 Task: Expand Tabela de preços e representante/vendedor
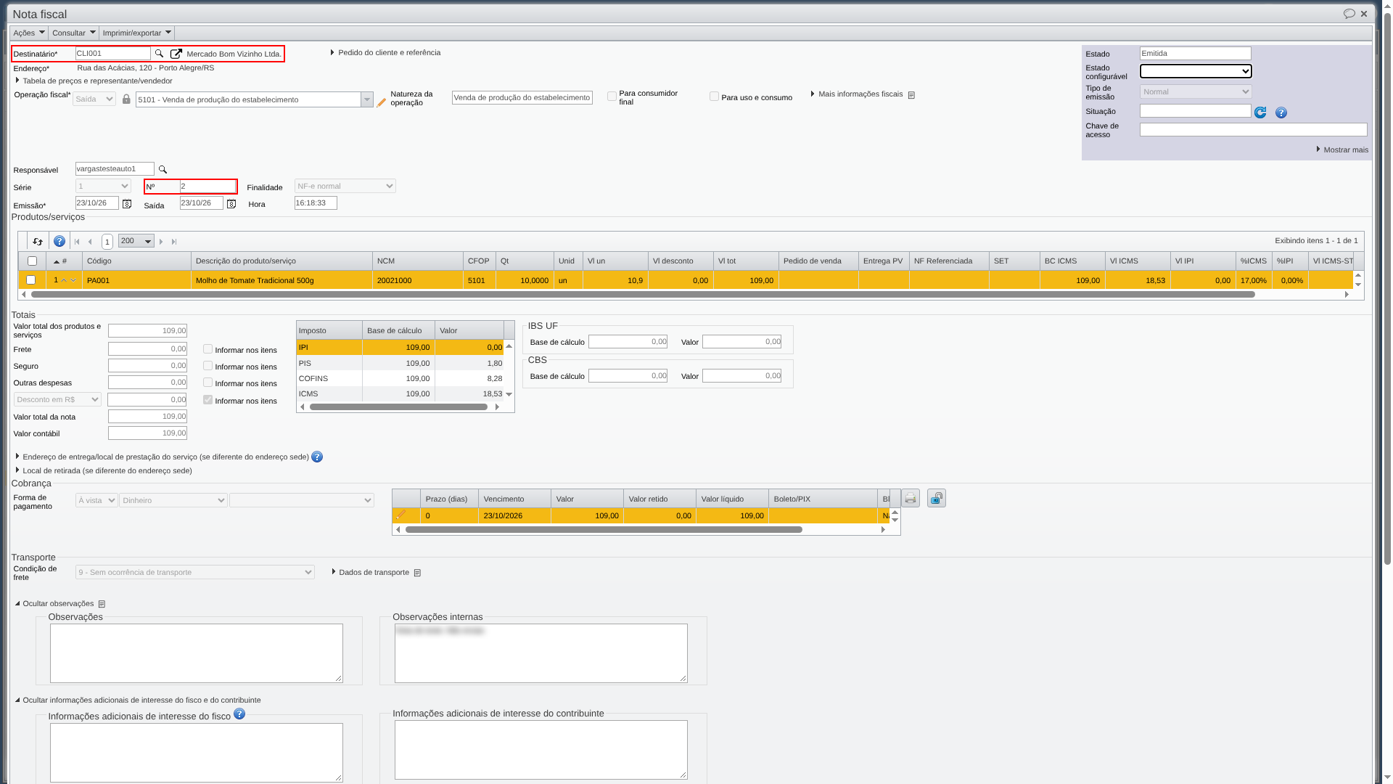coord(94,81)
